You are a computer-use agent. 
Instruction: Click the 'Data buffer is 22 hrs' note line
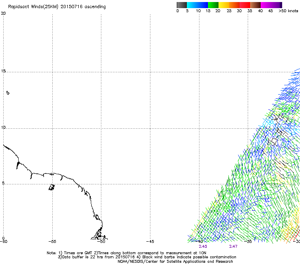(x=147, y=257)
